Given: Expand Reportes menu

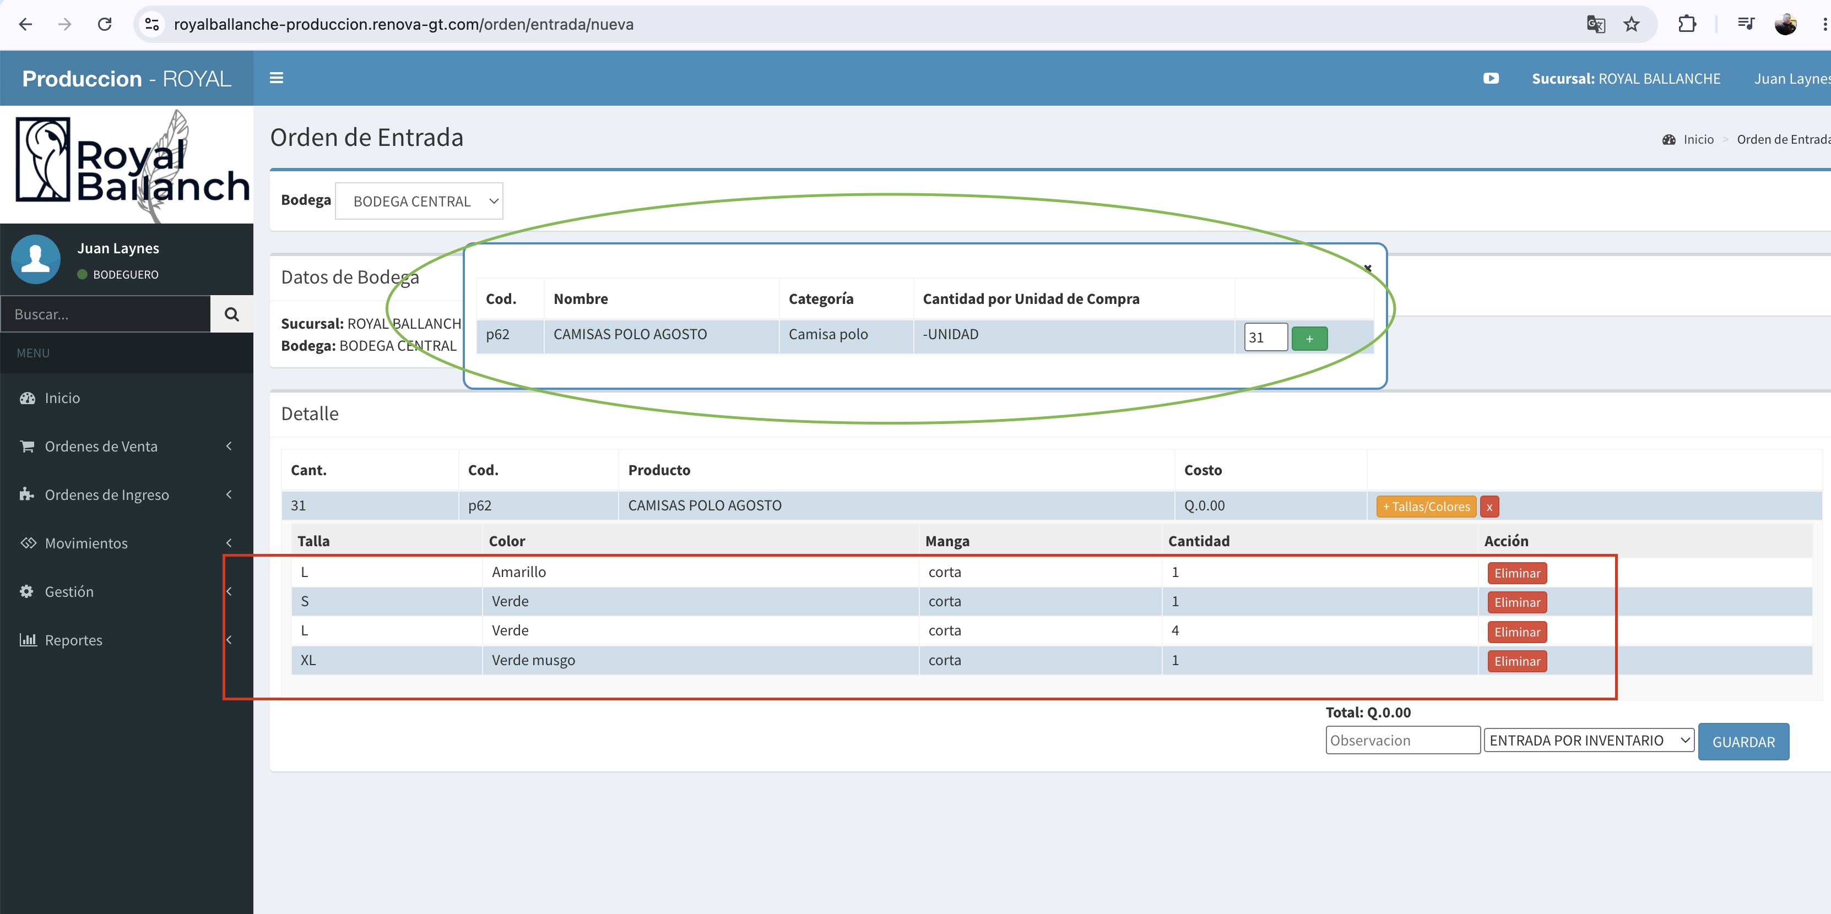Looking at the screenshot, I should click(x=127, y=640).
